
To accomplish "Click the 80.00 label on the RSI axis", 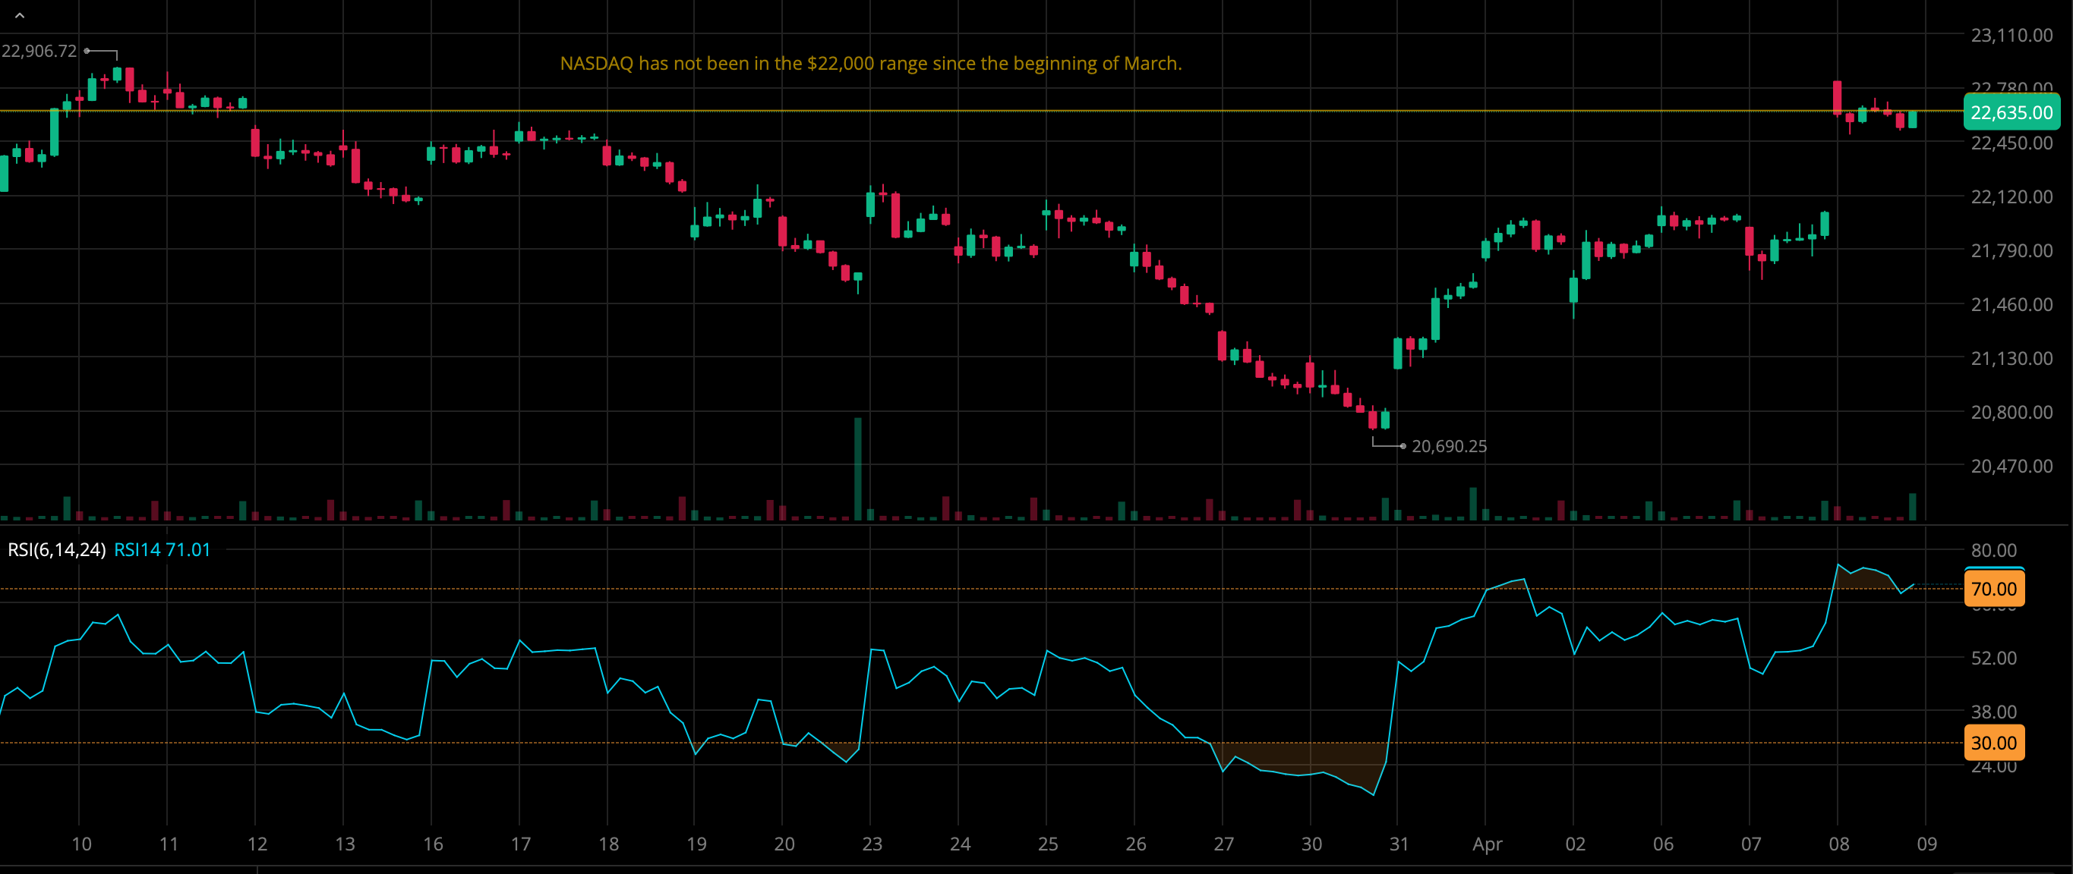I will [1993, 550].
